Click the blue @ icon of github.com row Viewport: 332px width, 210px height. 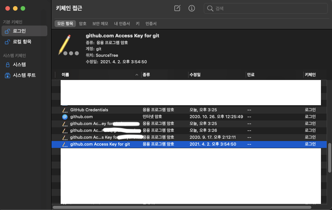click(x=65, y=117)
